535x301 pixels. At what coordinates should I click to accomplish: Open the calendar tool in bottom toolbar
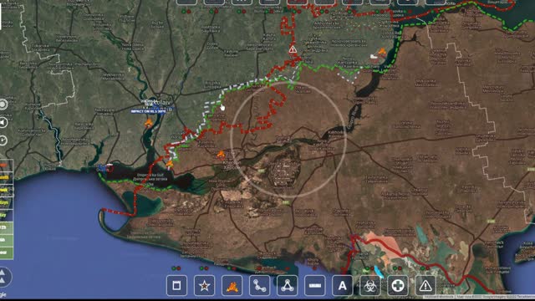pos(176,285)
